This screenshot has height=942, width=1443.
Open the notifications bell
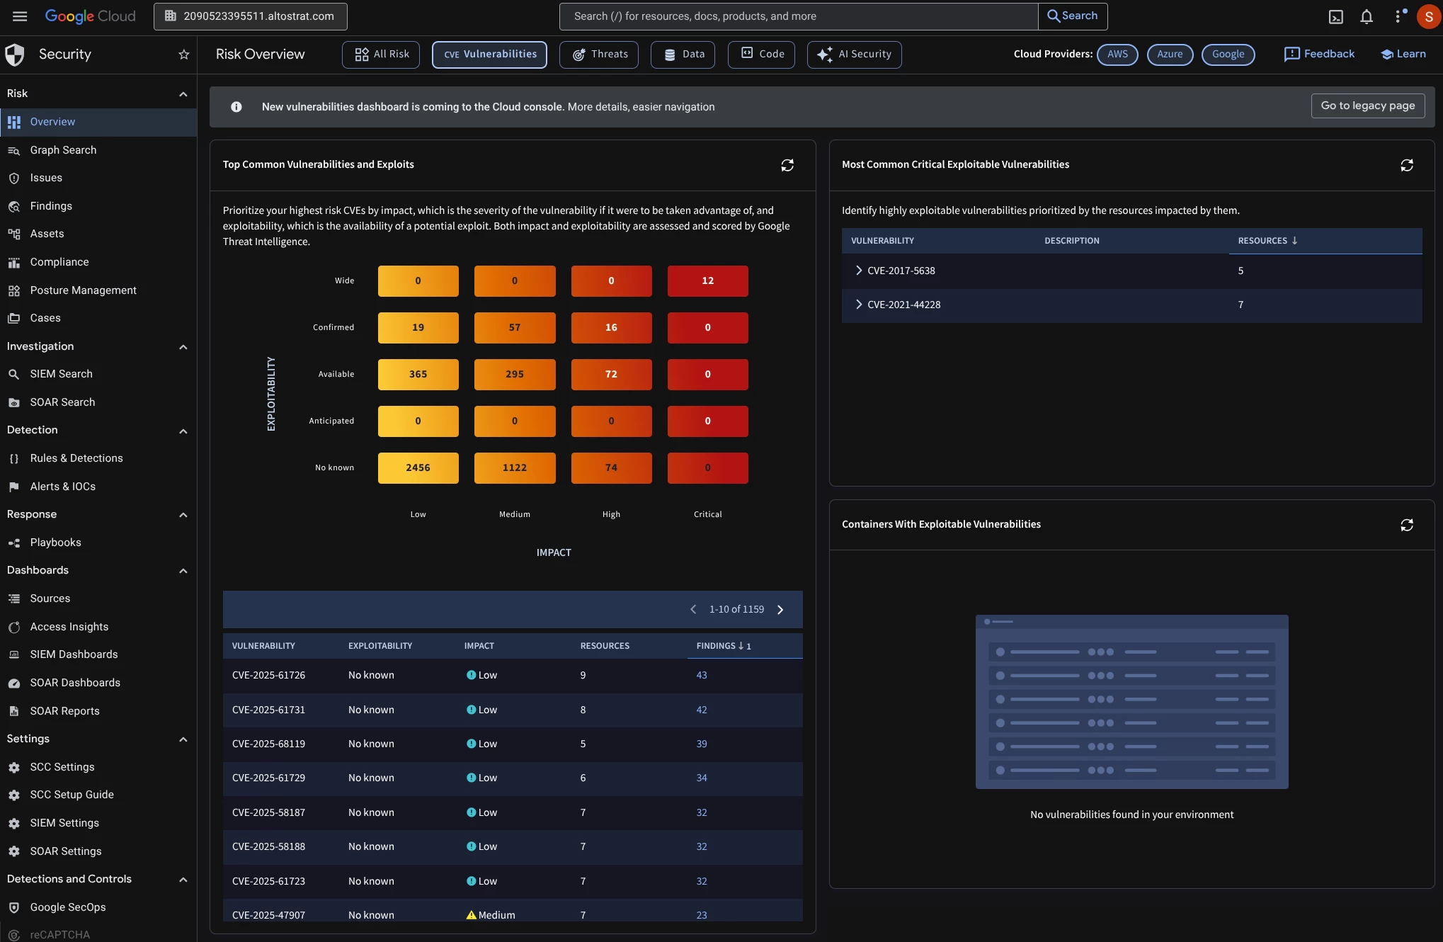pos(1367,16)
